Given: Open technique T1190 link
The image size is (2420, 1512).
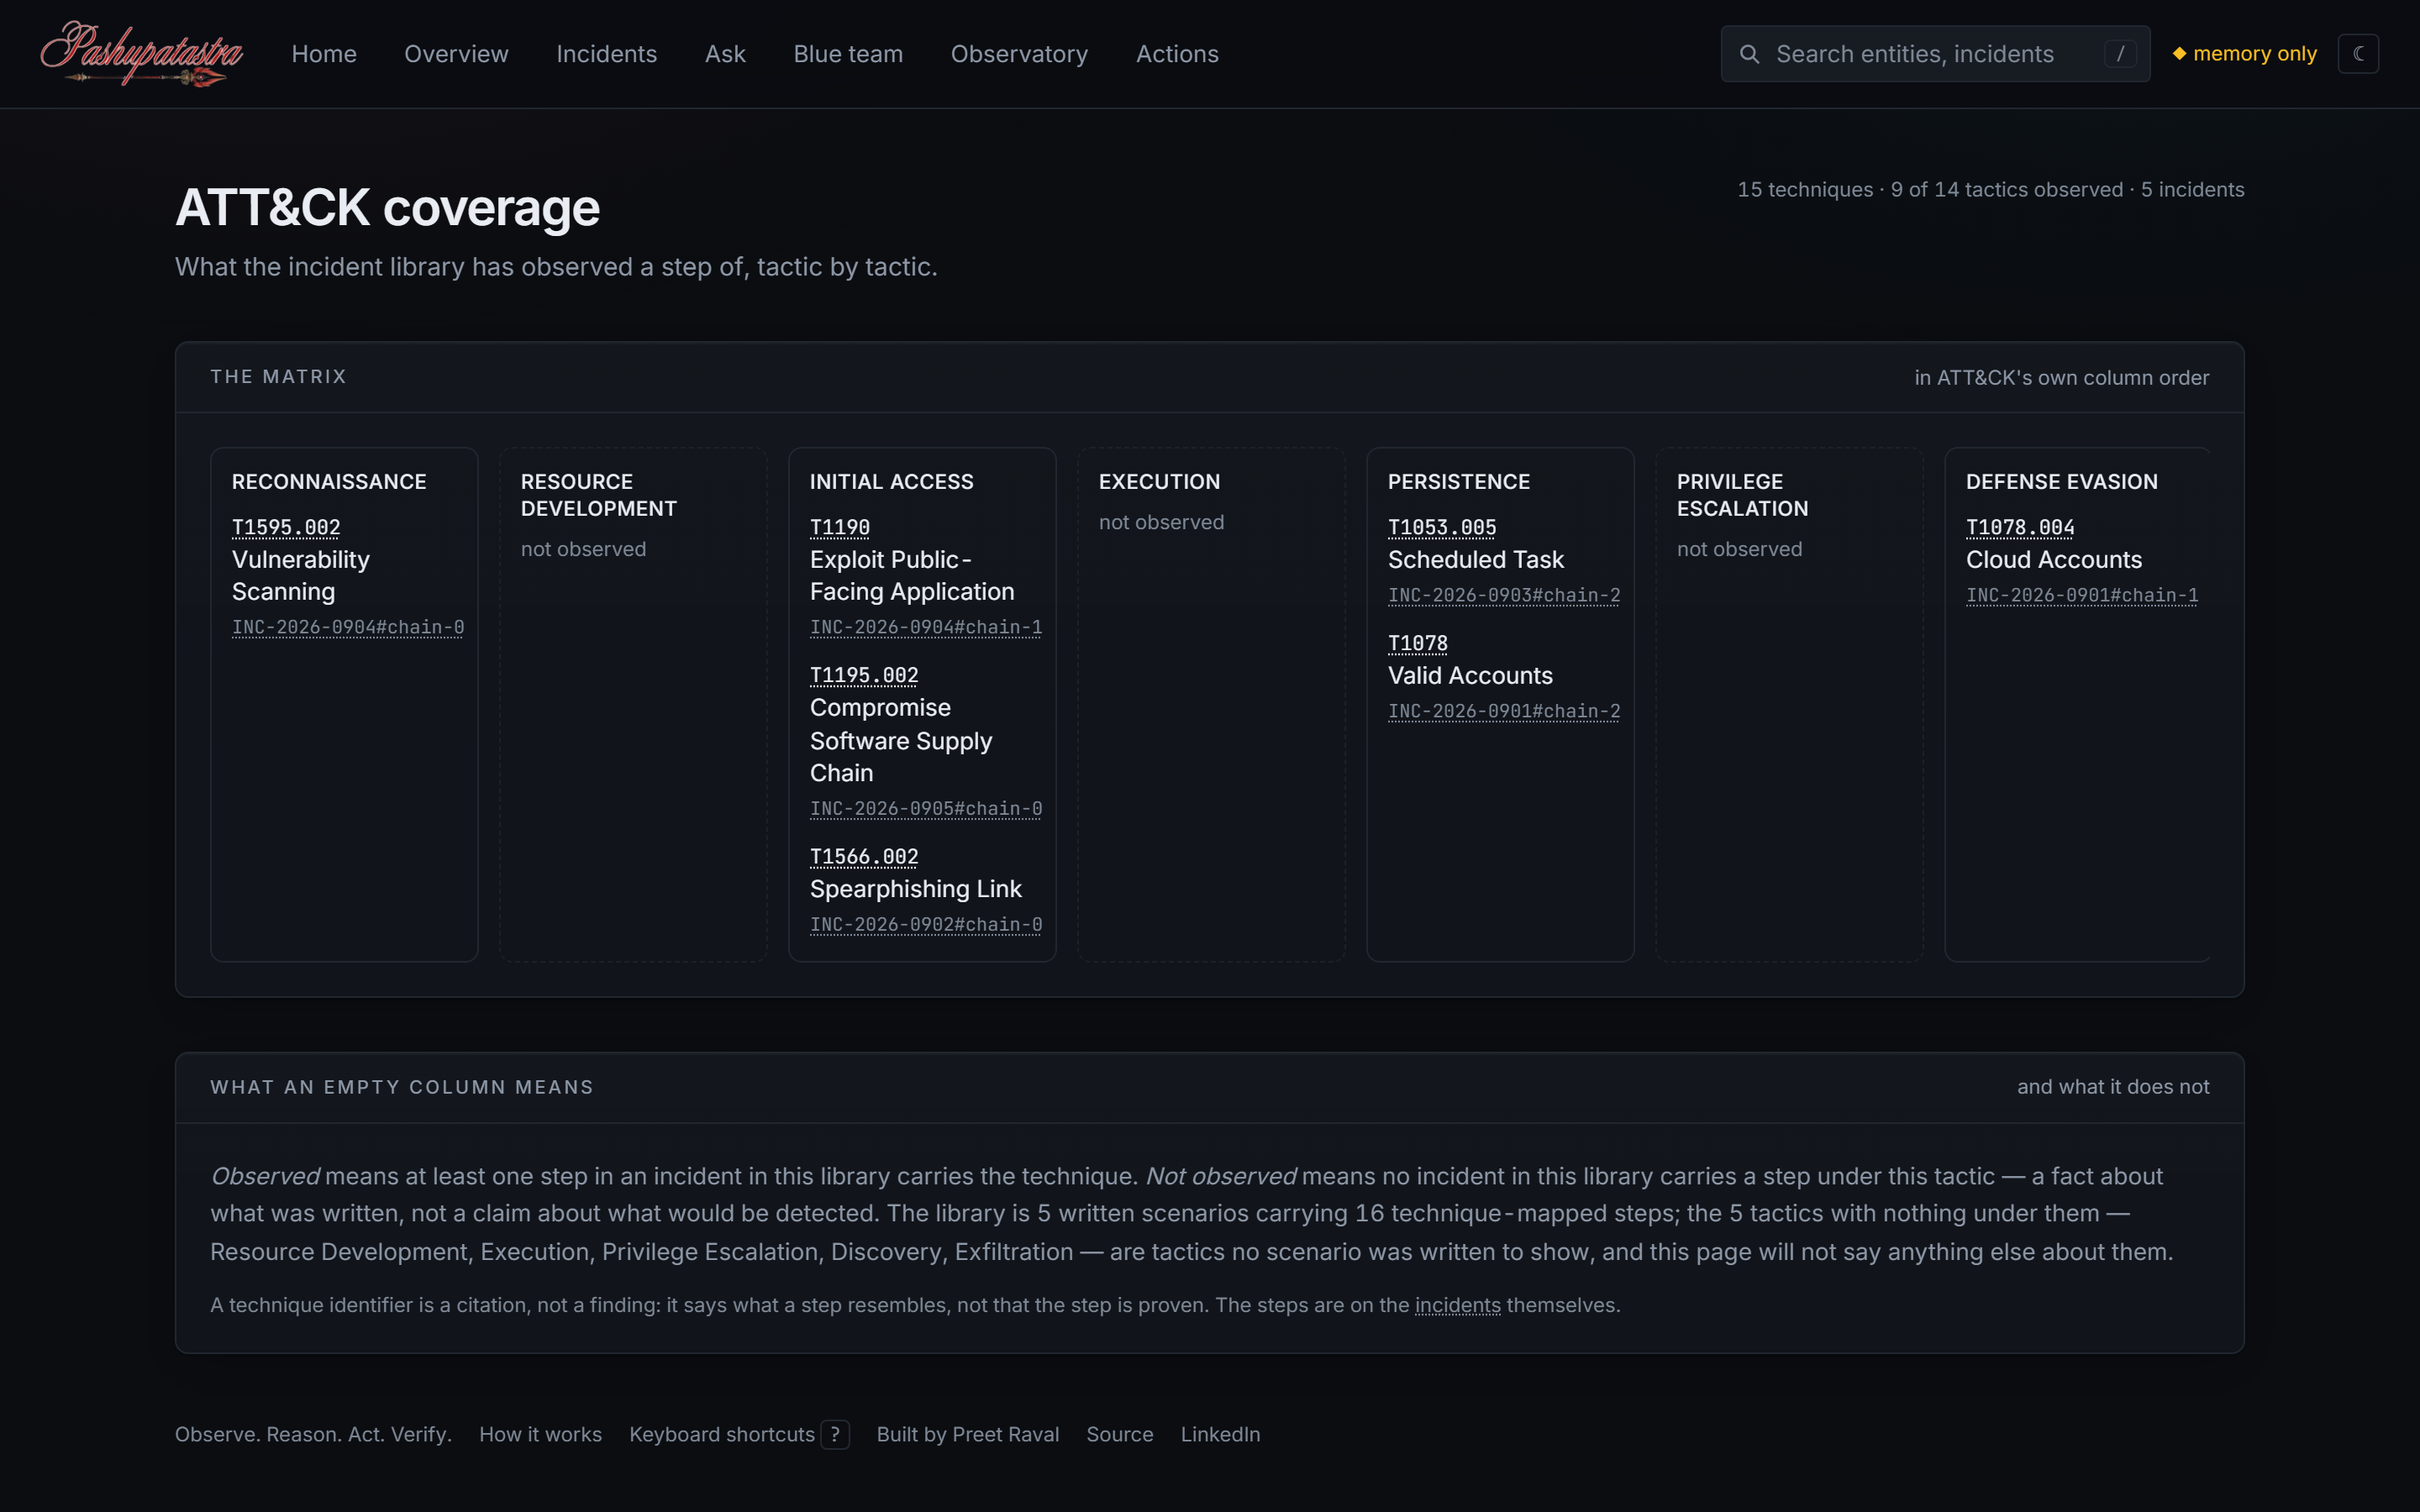Looking at the screenshot, I should click(x=840, y=527).
